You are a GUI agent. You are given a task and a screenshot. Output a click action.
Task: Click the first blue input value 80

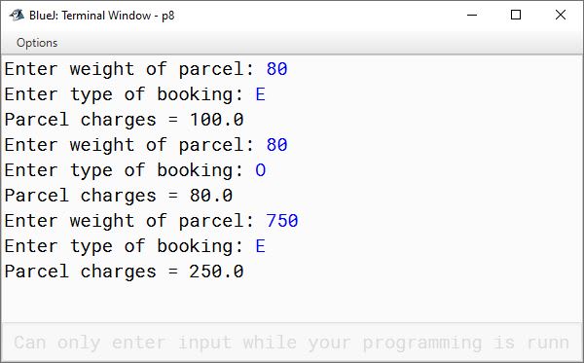coord(276,69)
